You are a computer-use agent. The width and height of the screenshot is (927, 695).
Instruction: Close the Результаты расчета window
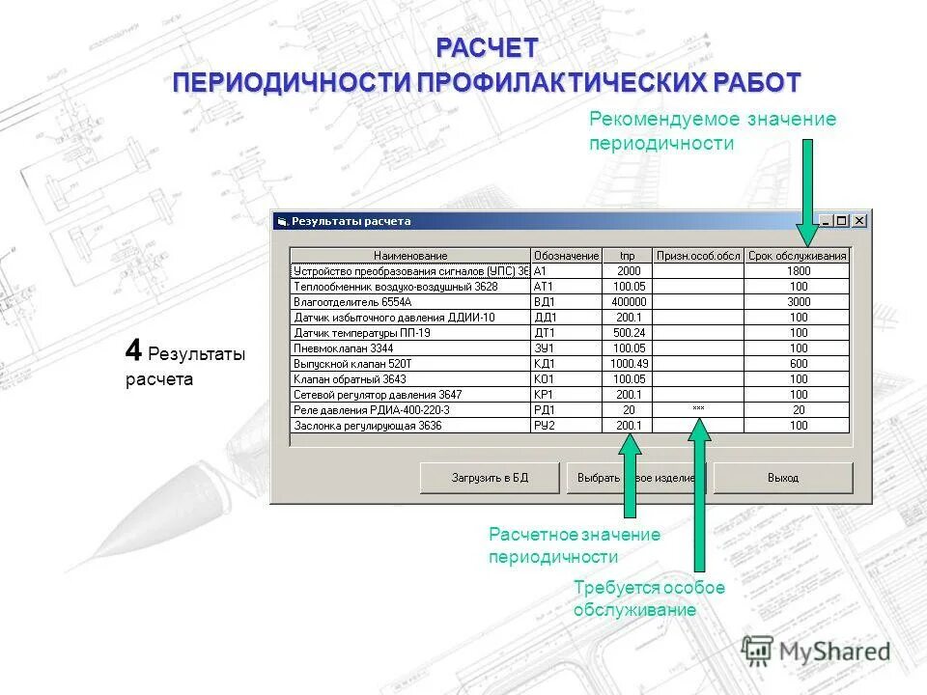point(859,221)
